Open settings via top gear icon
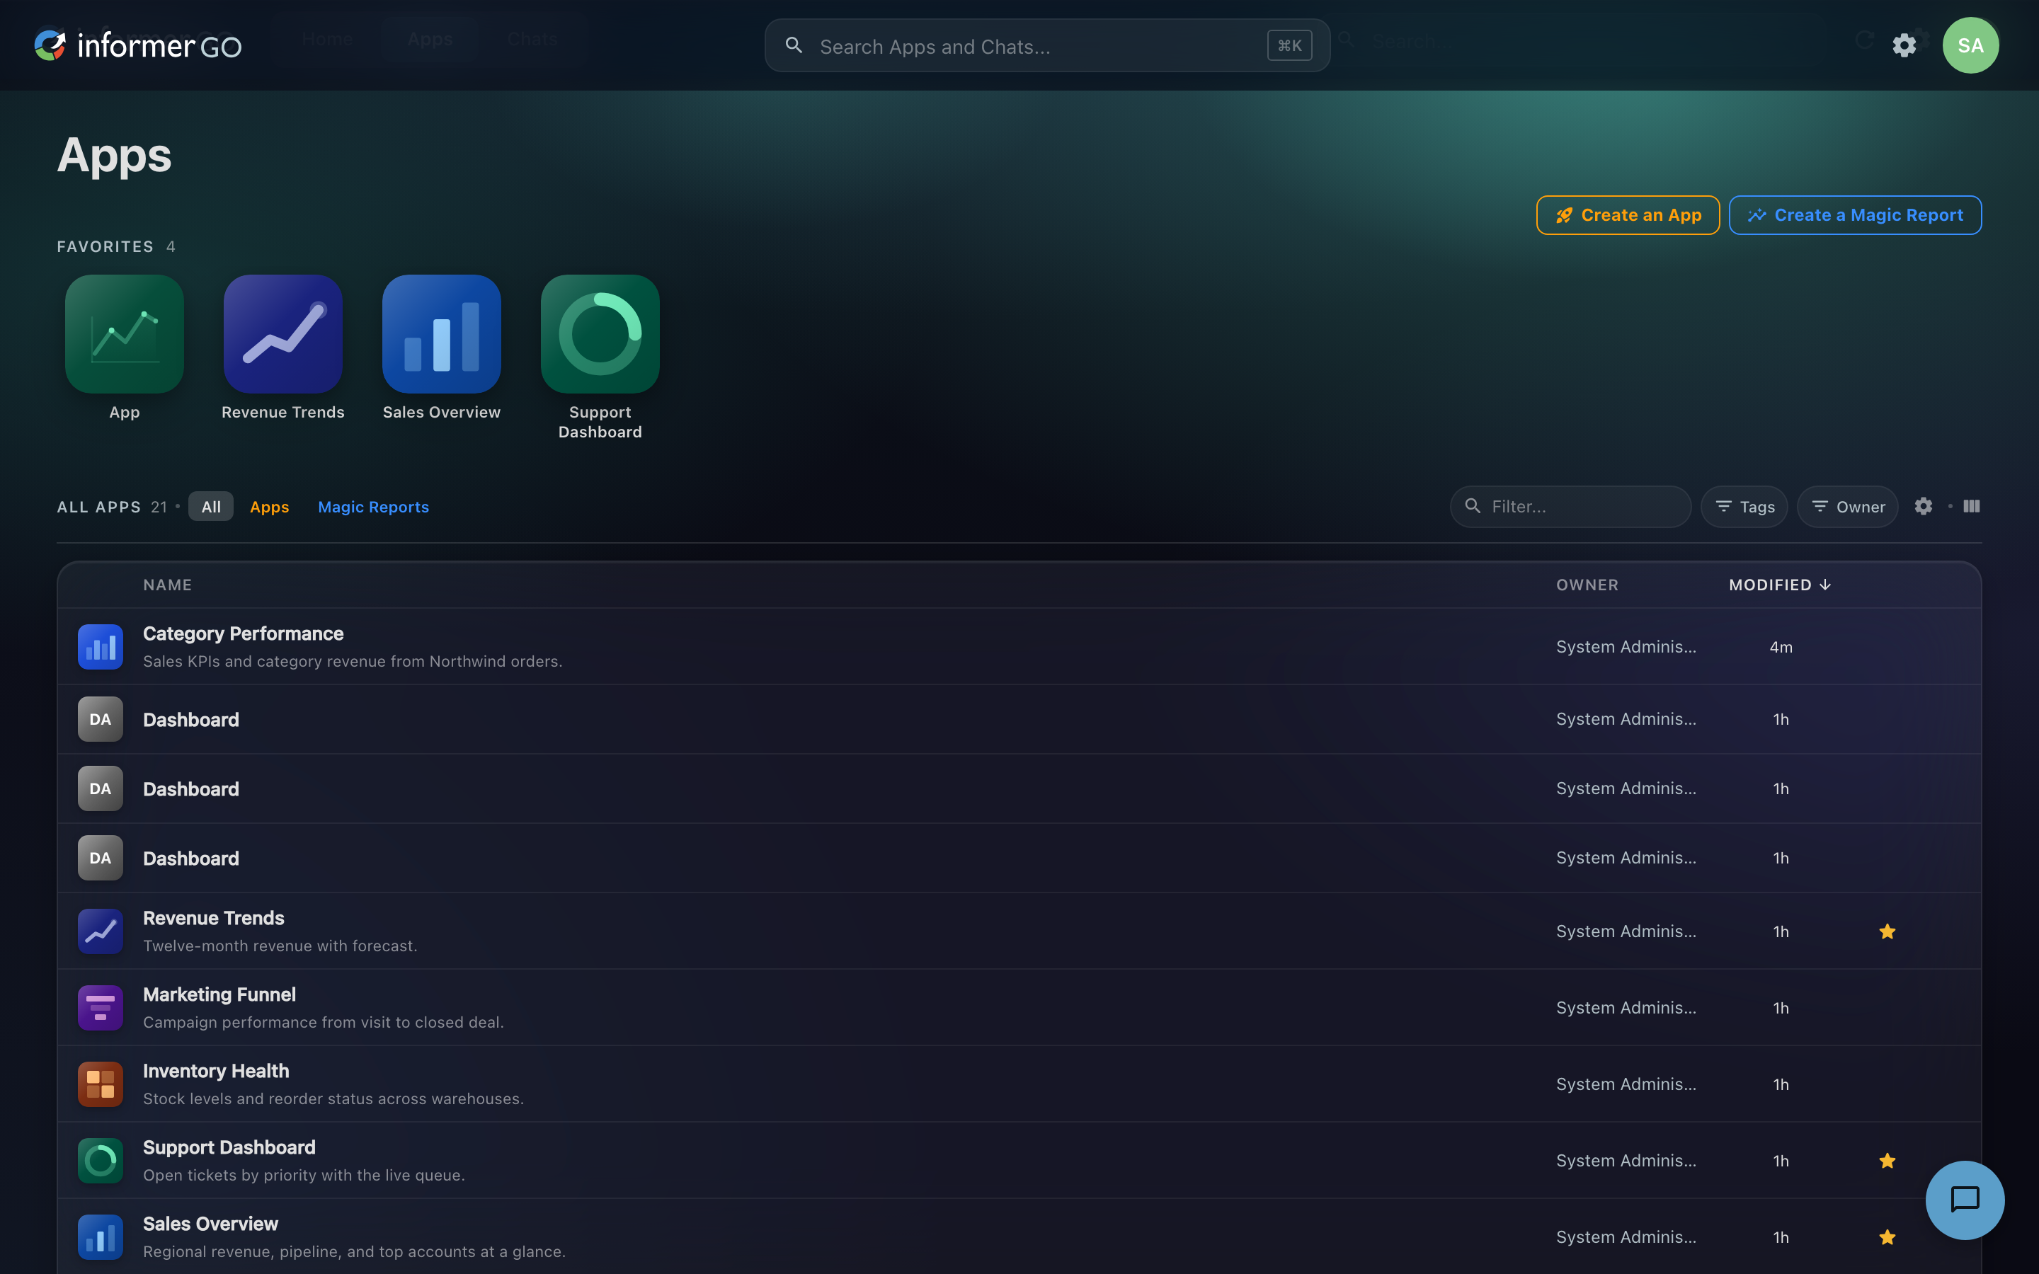This screenshot has width=2039, height=1274. pos(1904,45)
